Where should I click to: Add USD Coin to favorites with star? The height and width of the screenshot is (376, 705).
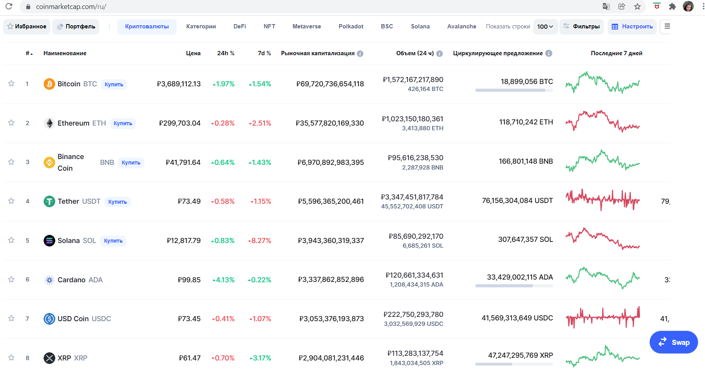pyautogui.click(x=11, y=318)
